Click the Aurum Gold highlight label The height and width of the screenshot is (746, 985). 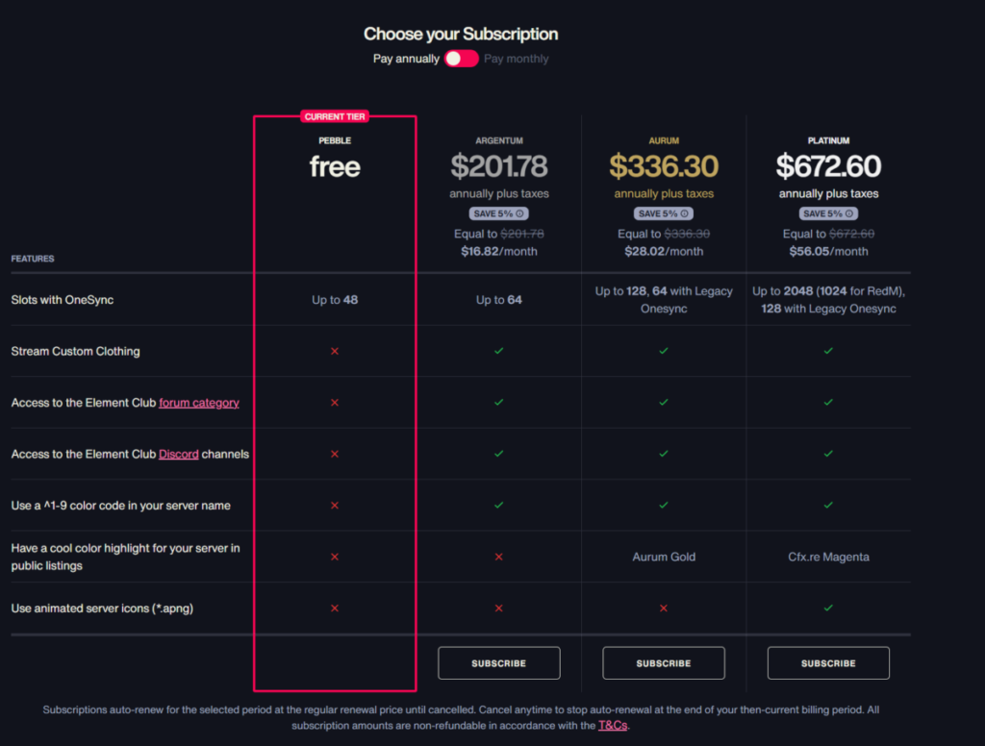click(664, 557)
